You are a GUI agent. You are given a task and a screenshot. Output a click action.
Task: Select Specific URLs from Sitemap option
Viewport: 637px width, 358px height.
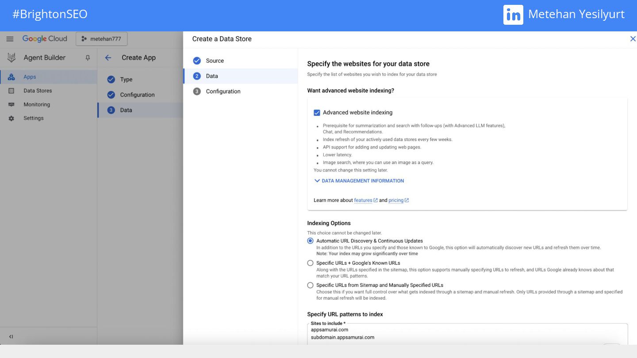310,285
